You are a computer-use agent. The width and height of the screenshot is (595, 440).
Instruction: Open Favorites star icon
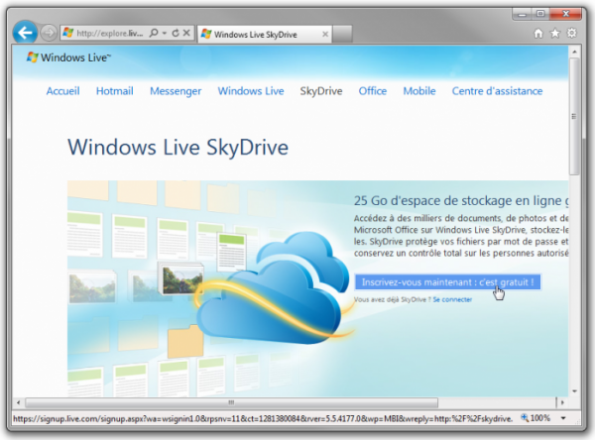(555, 34)
